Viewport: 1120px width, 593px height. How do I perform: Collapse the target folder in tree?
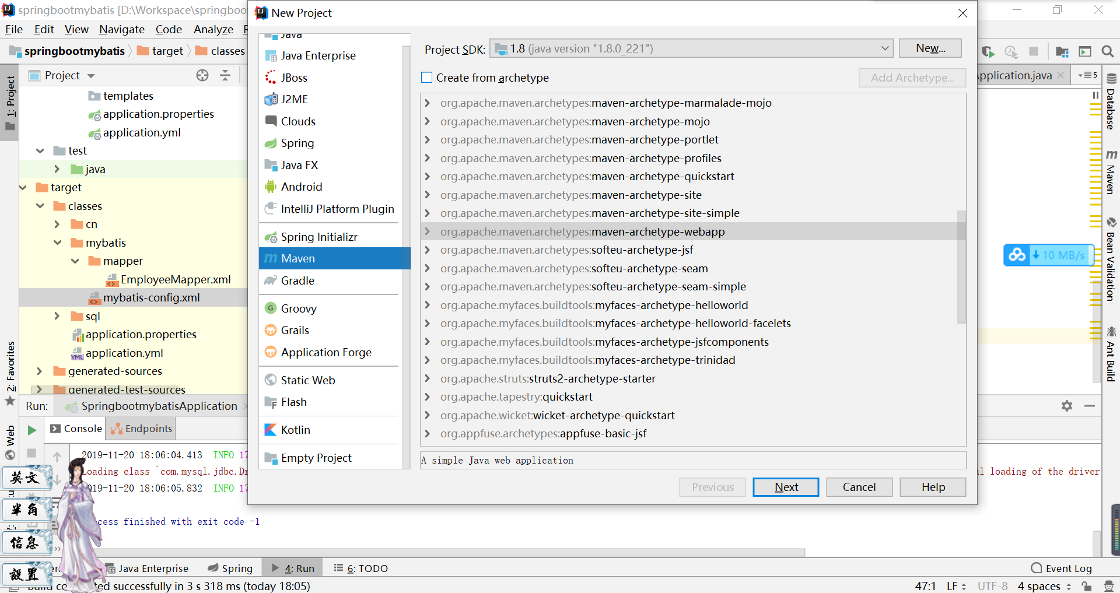(x=23, y=187)
